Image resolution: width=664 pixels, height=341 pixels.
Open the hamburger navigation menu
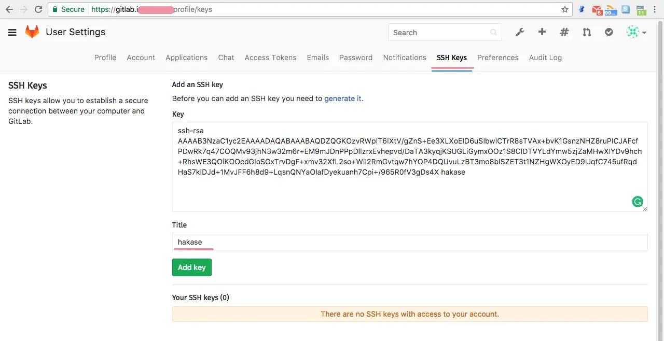click(12, 33)
